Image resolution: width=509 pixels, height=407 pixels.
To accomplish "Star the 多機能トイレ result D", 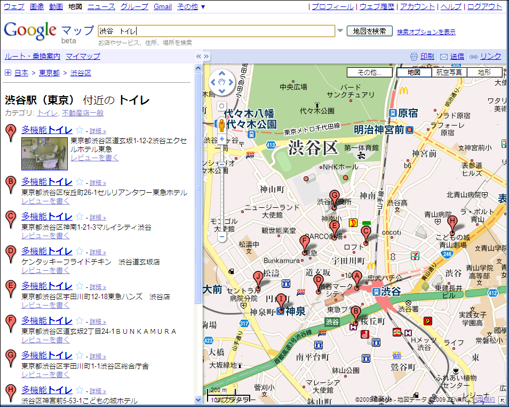I will pyautogui.click(x=79, y=251).
